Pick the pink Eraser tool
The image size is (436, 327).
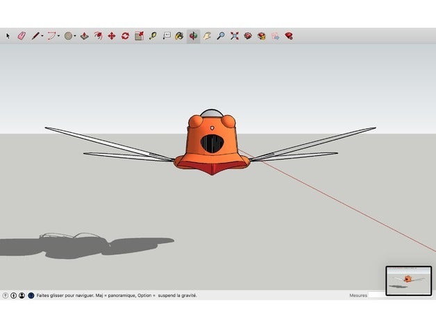(x=20, y=35)
